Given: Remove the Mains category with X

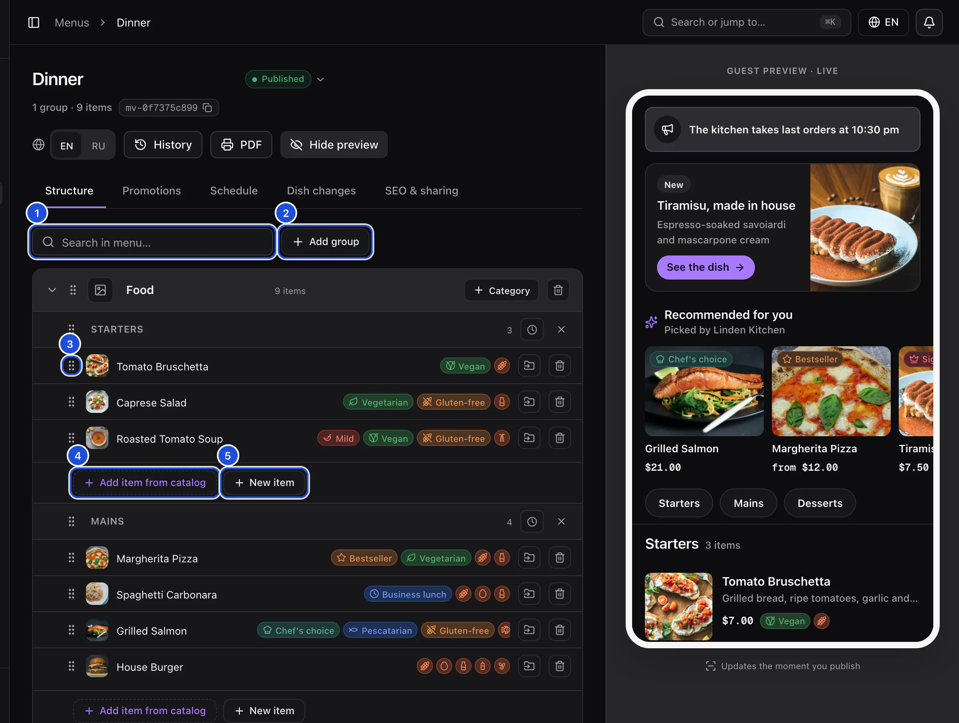Looking at the screenshot, I should (x=561, y=522).
